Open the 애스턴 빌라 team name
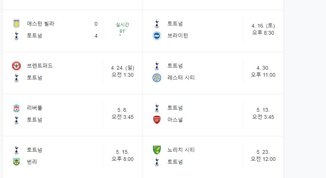 [x=41, y=23]
